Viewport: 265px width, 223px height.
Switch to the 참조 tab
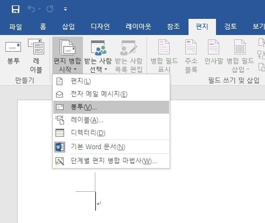click(173, 27)
